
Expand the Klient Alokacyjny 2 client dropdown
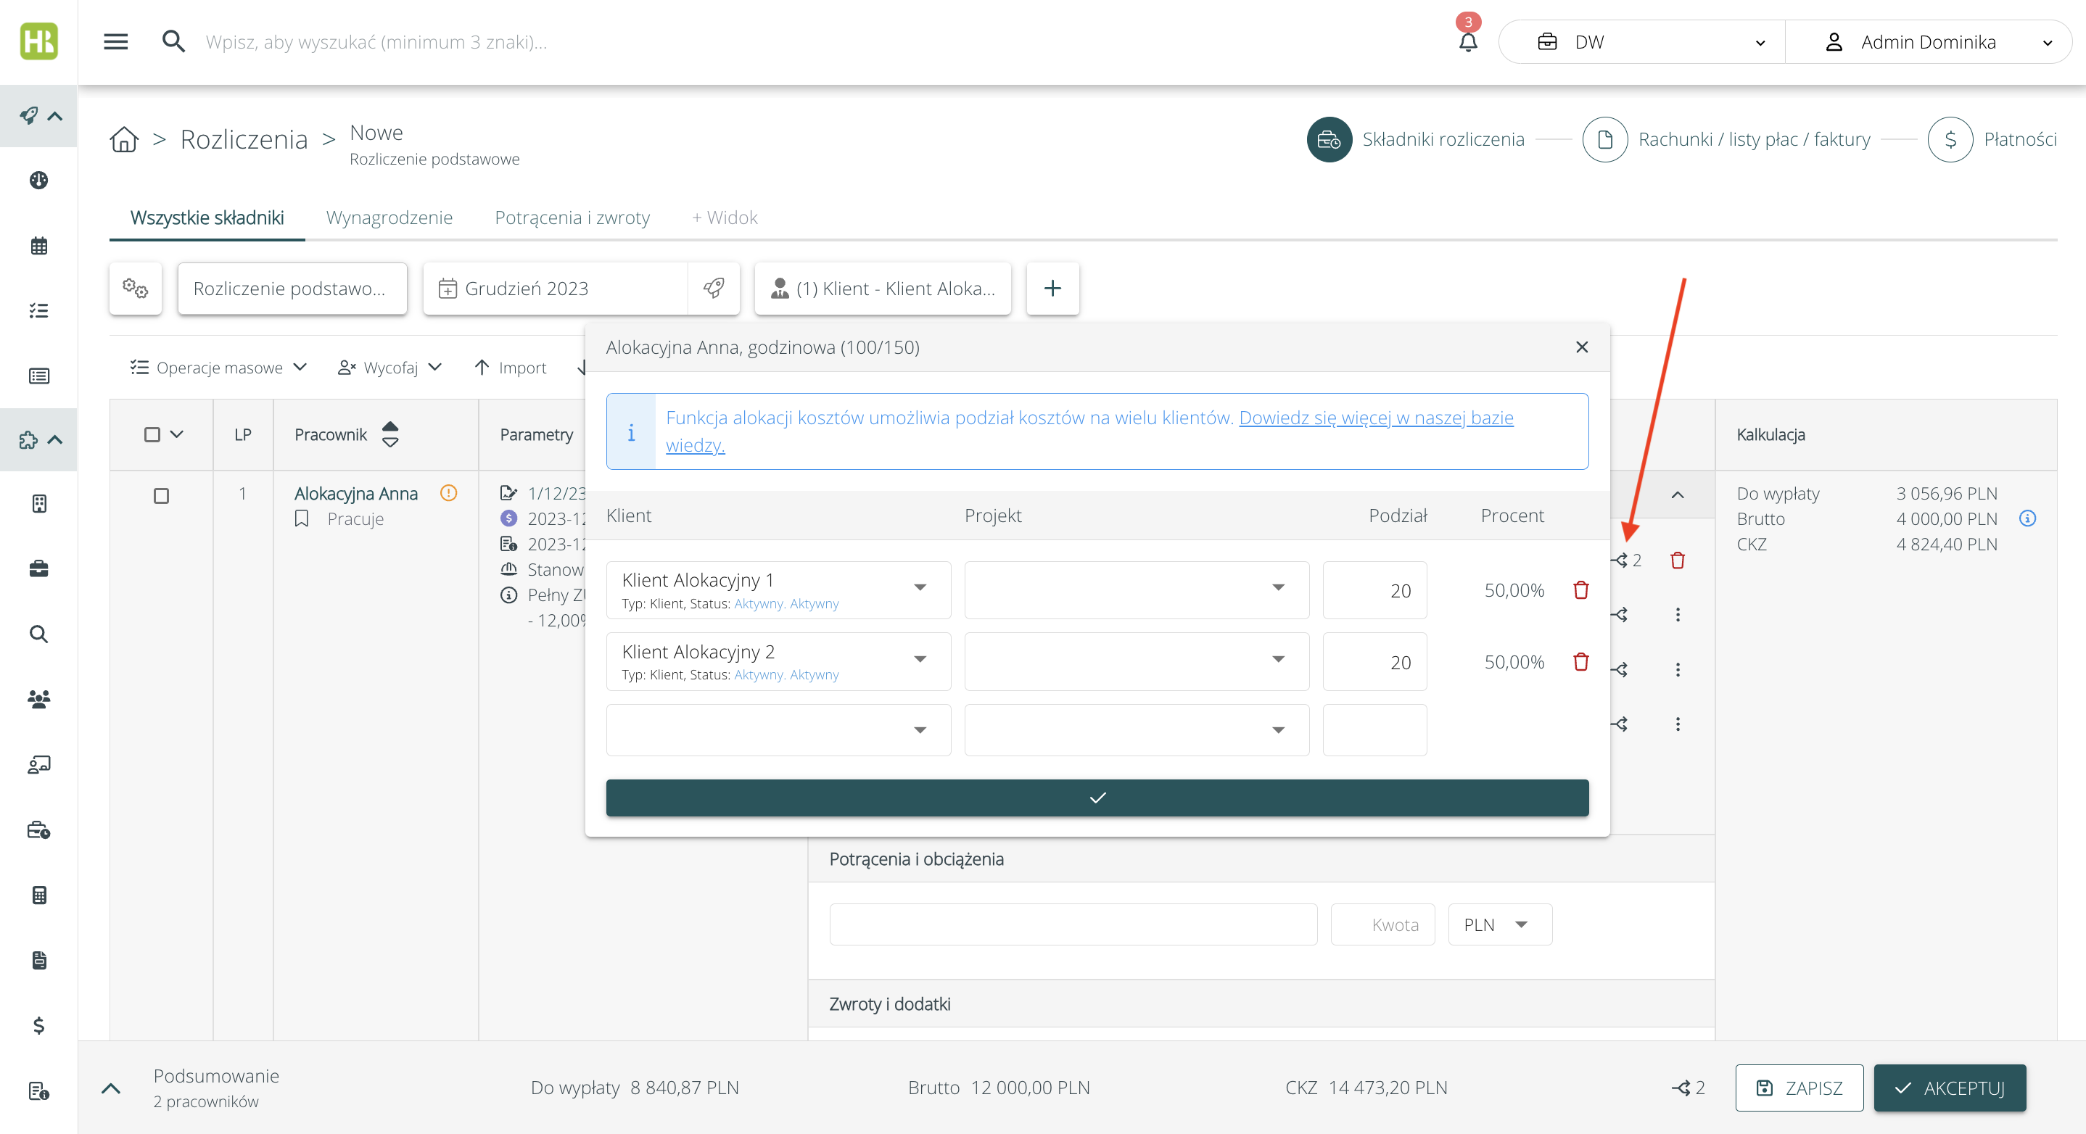[920, 660]
